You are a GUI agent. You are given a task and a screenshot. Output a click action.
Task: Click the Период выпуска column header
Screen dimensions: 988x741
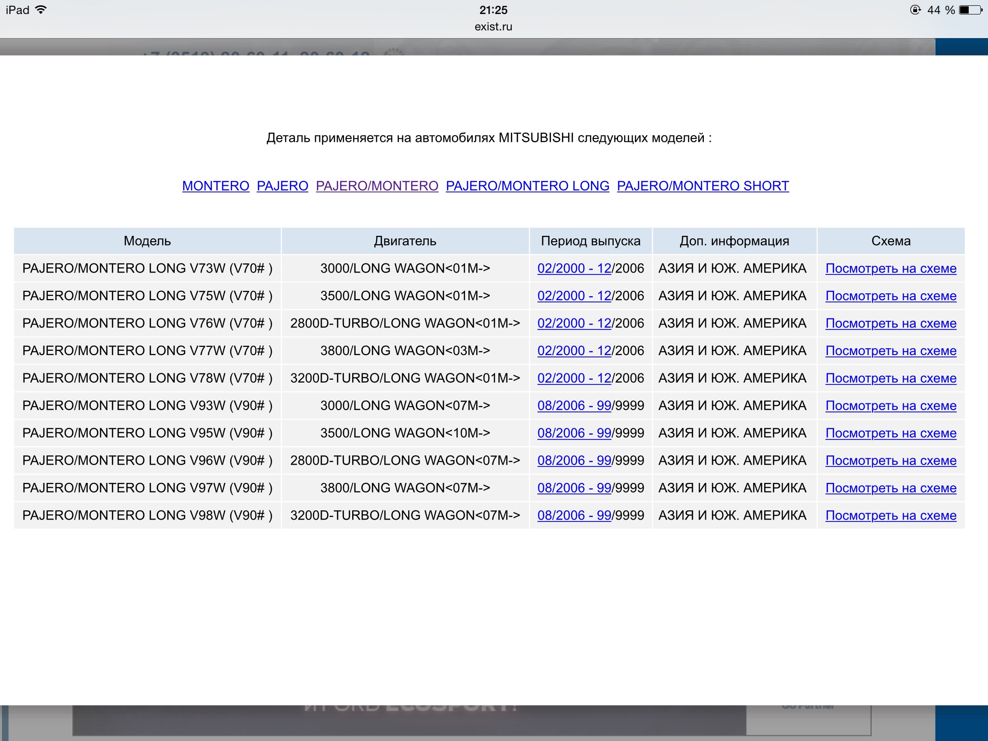click(590, 241)
